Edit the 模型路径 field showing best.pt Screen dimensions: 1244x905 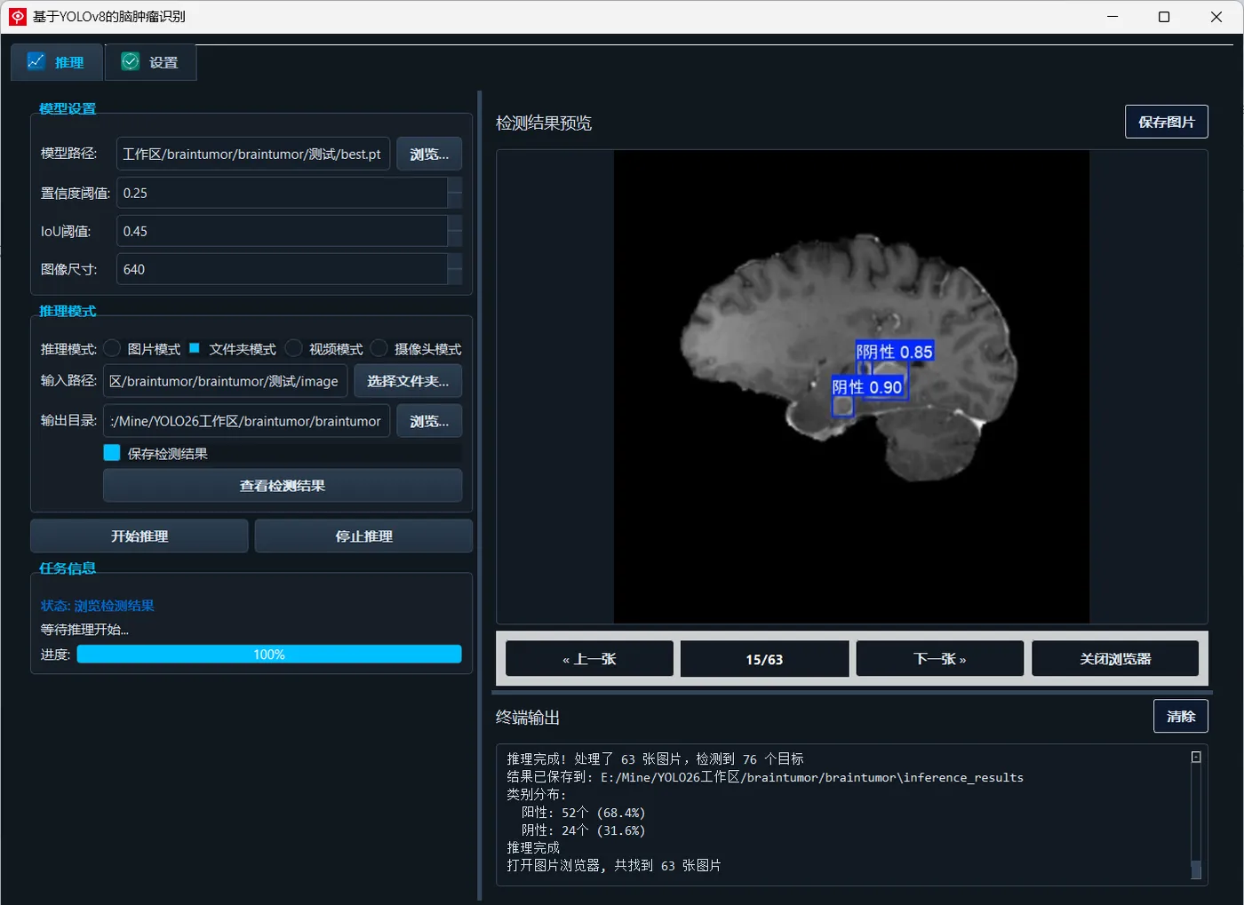click(253, 155)
